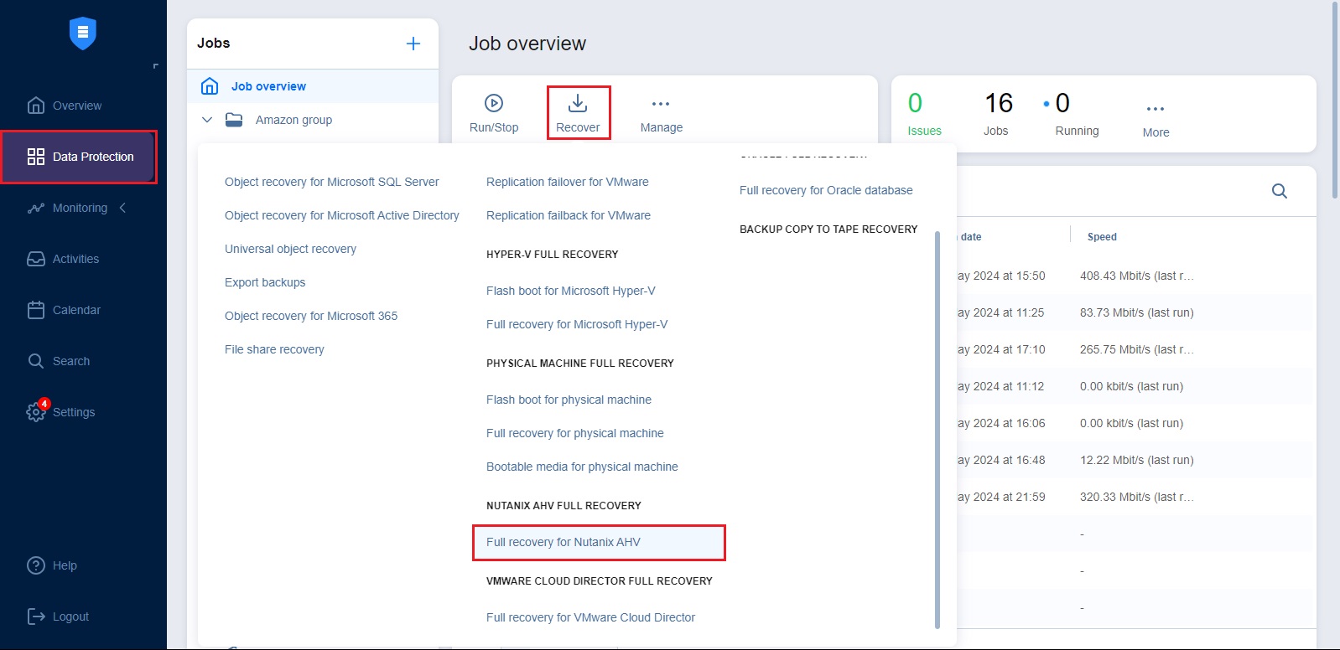The image size is (1340, 650).
Task: Open Settings gear in sidebar
Action: (x=36, y=412)
